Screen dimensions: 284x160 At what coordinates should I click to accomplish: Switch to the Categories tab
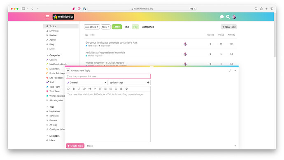148,27
